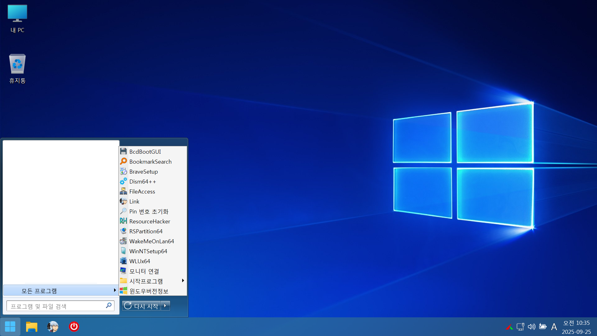
Task: Click the battery power tray icon
Action: [x=543, y=327]
